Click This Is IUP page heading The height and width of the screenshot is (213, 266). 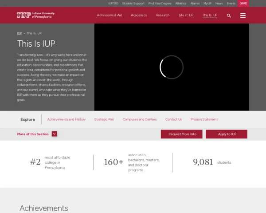pyautogui.click(x=36, y=43)
